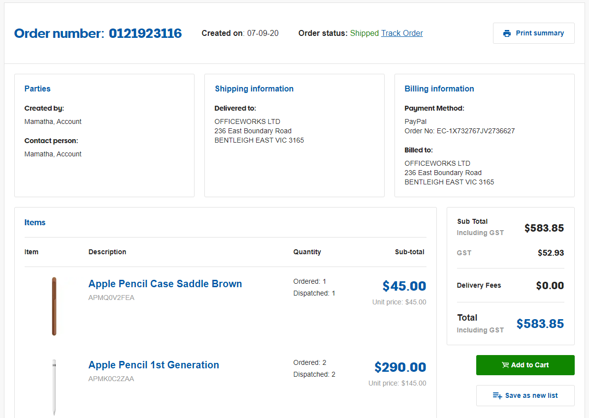Viewport: 589px width, 418px height.
Task: Click the PayPal payment method text
Action: click(x=416, y=121)
